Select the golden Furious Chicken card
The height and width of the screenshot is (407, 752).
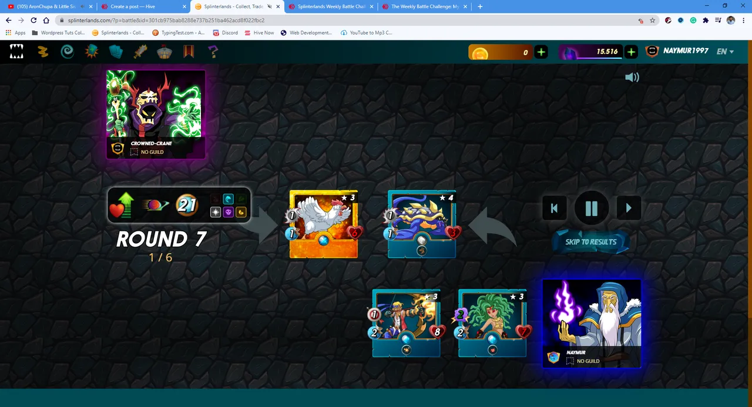(x=324, y=224)
